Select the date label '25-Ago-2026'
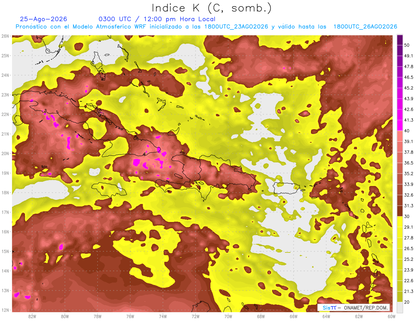The image size is (416, 321). [44, 19]
